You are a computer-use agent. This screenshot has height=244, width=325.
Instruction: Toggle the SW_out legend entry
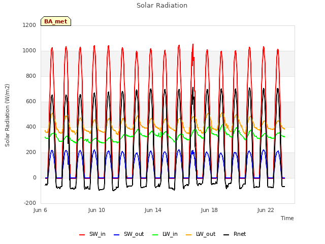click(128, 234)
